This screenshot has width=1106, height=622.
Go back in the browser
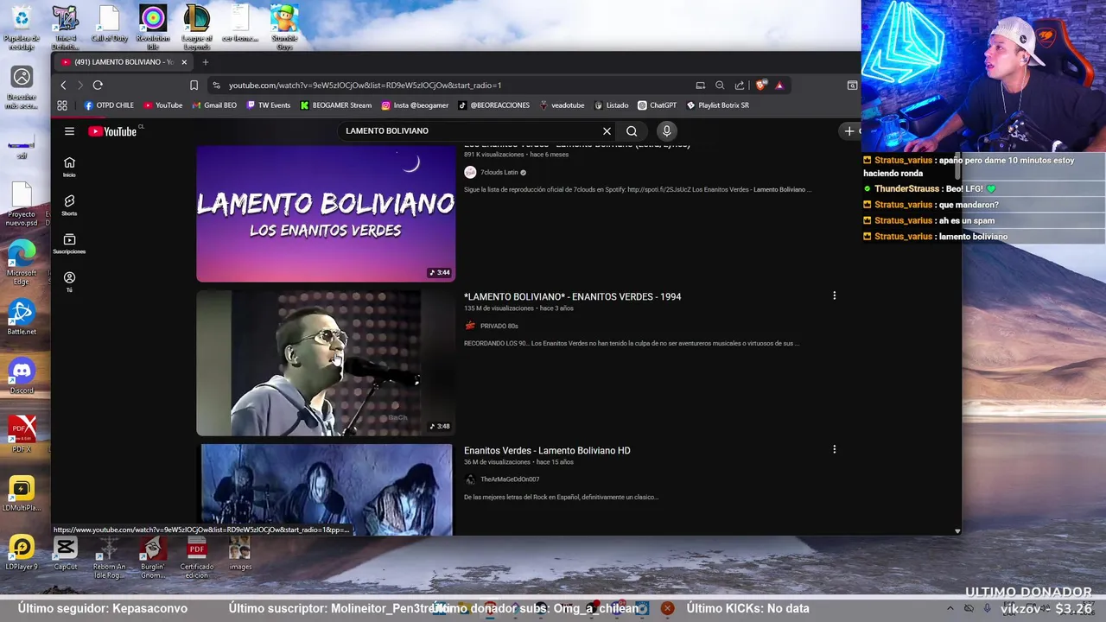(x=63, y=85)
